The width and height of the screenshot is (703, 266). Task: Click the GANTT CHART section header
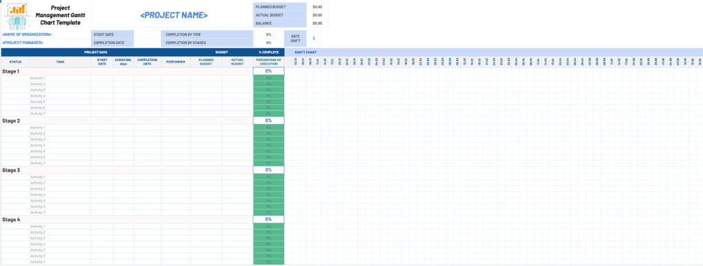coord(306,52)
